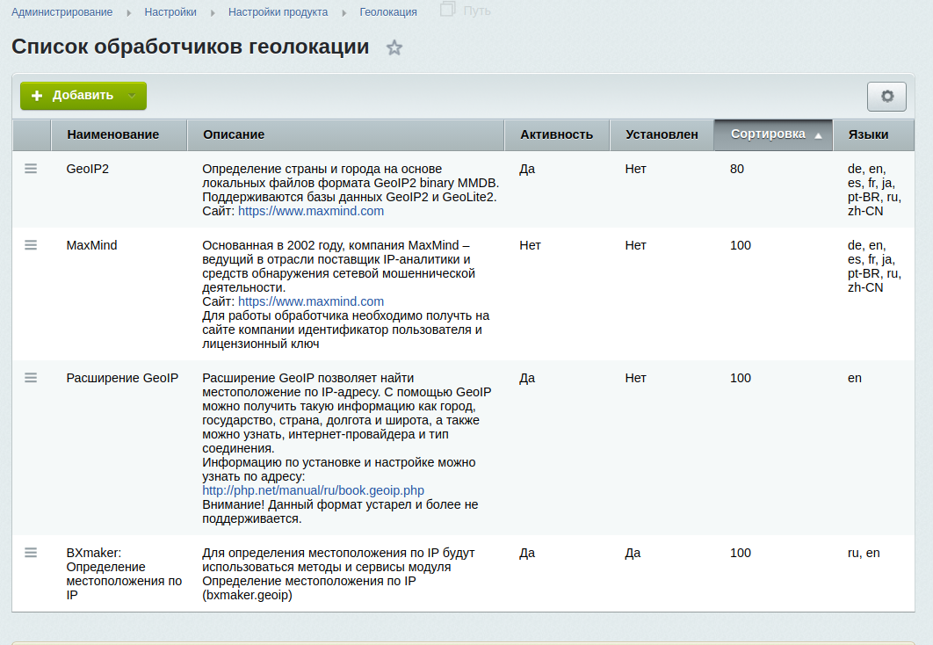
Task: Open maxmind.com link in GeoIP2 description
Action: (311, 211)
